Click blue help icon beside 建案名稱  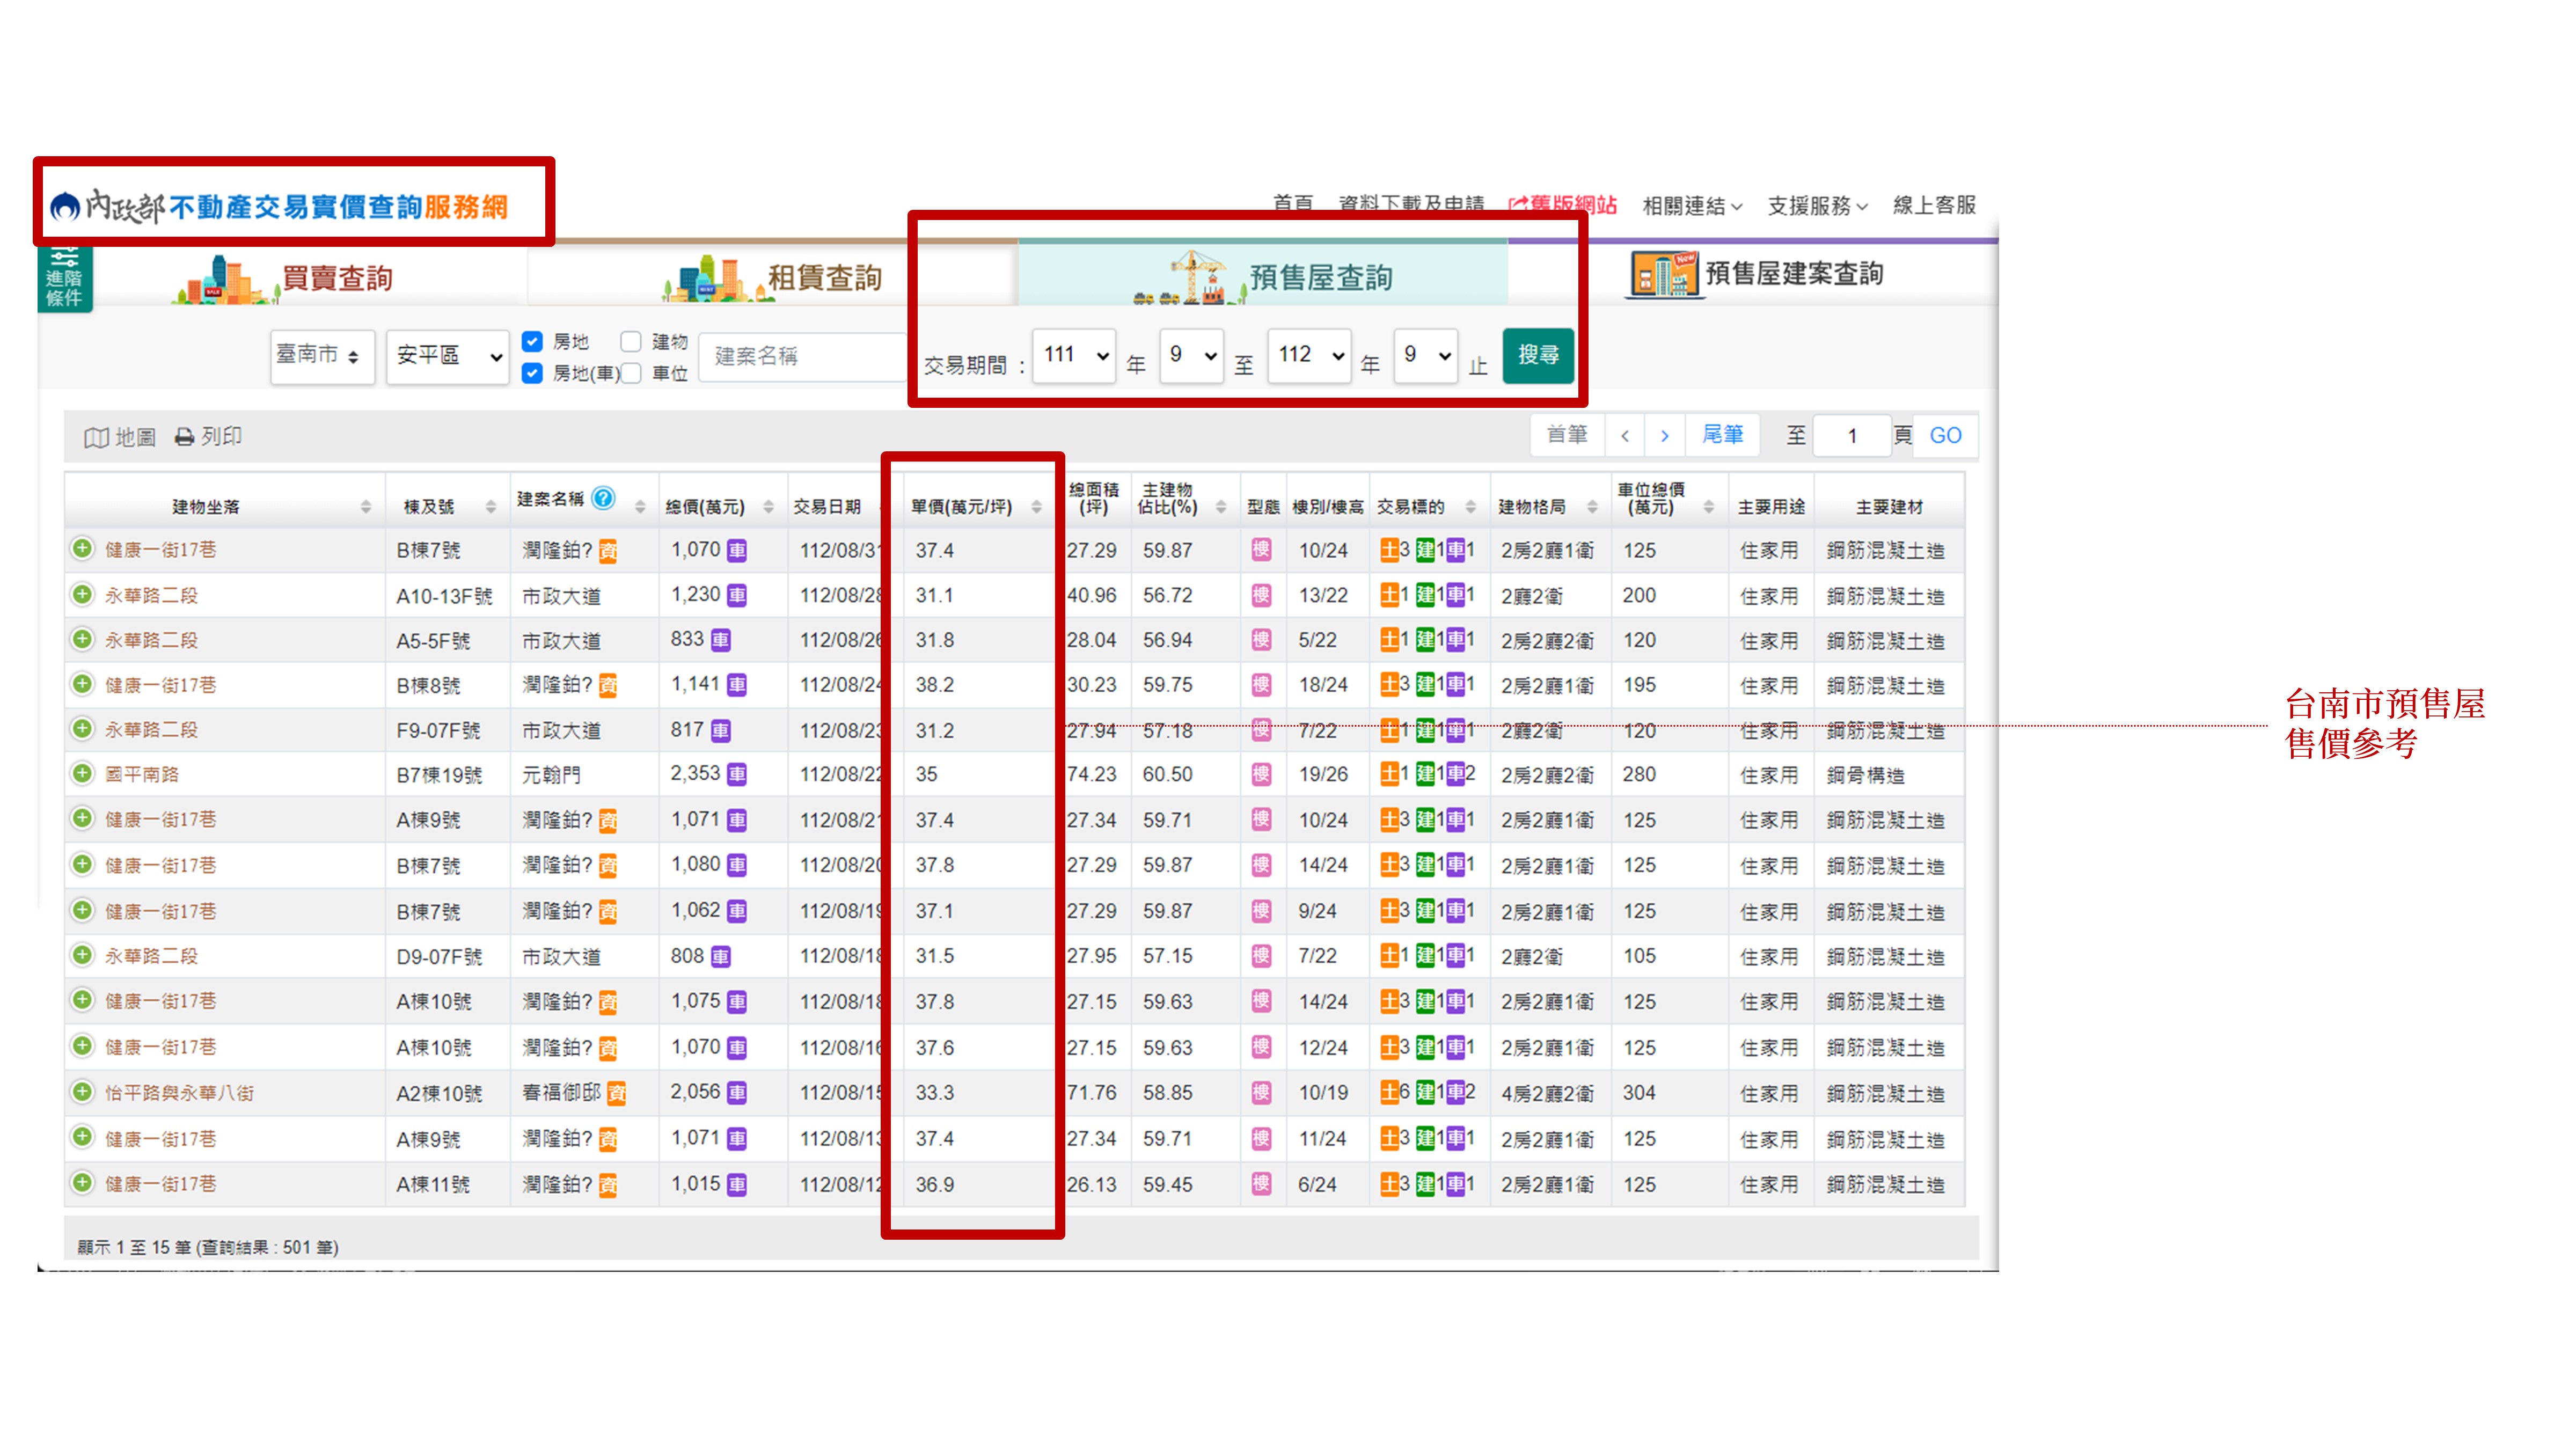(603, 498)
